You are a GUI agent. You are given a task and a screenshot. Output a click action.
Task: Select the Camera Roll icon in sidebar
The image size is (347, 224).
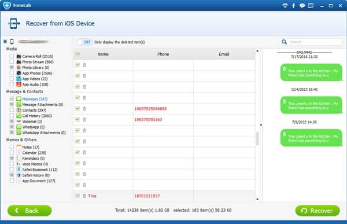coord(19,56)
